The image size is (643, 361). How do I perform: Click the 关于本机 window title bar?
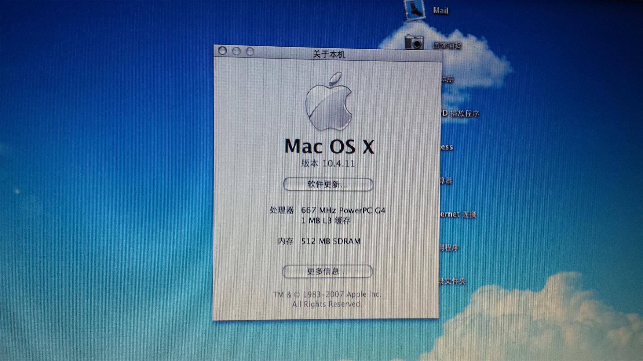[329, 55]
